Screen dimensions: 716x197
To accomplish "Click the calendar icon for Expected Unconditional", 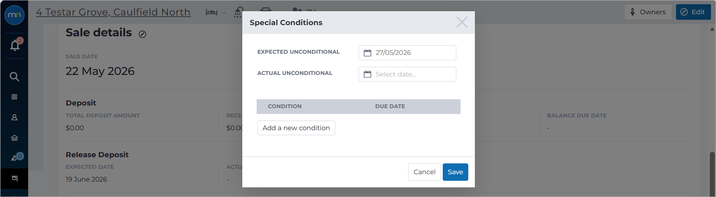I will (367, 53).
